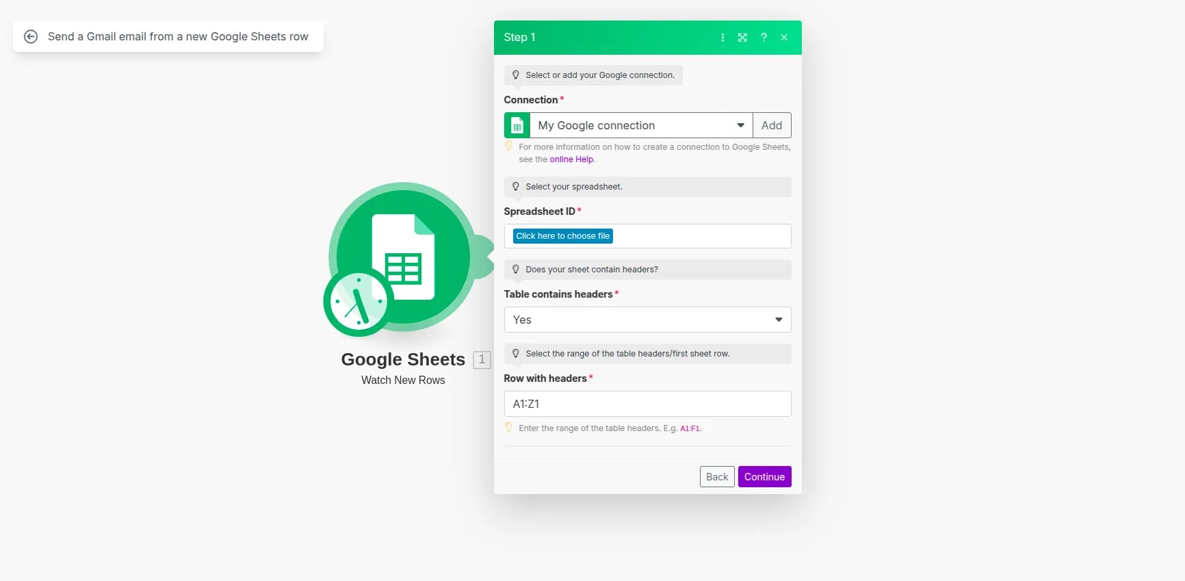Expand the Step 1 panel to fullscreen
The image size is (1185, 581).
(742, 38)
